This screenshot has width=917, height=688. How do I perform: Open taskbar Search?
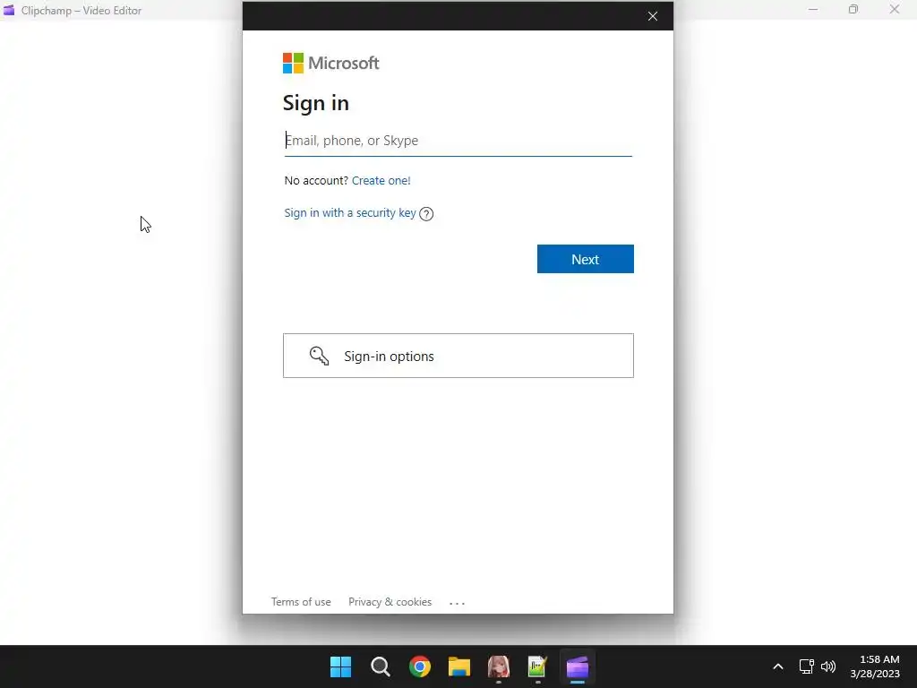tap(380, 666)
